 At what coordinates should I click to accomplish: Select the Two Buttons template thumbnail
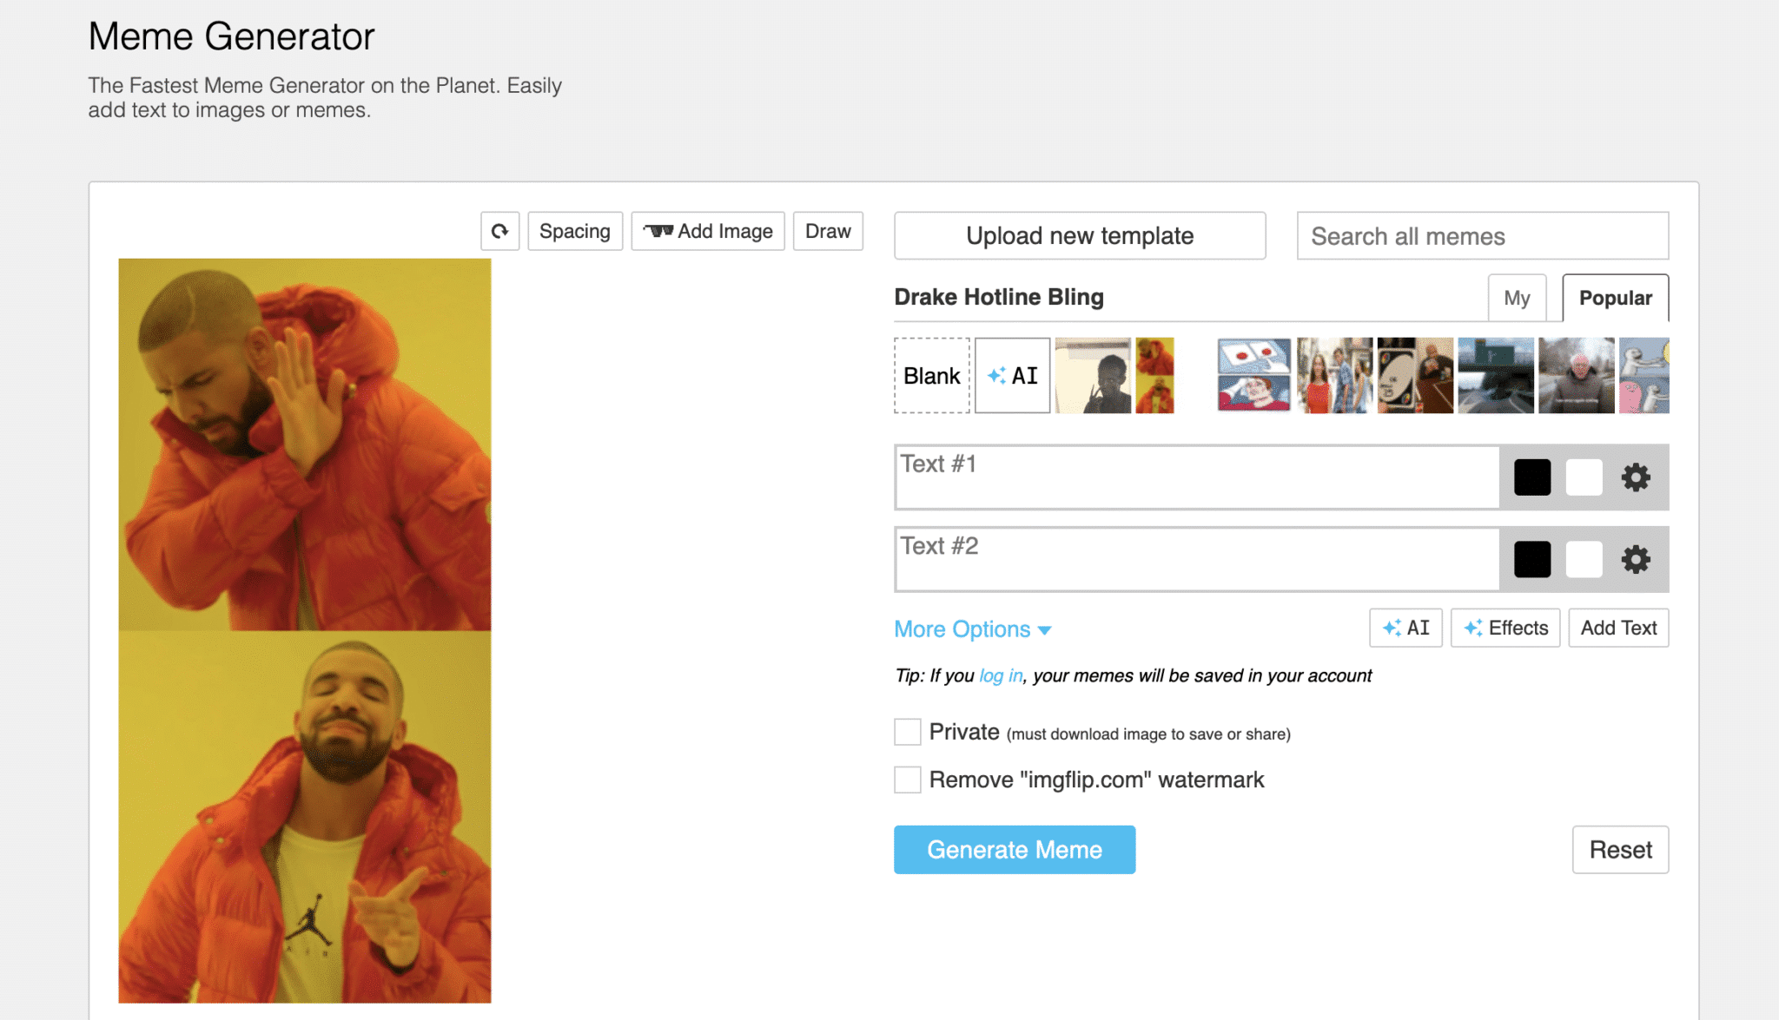(1253, 375)
